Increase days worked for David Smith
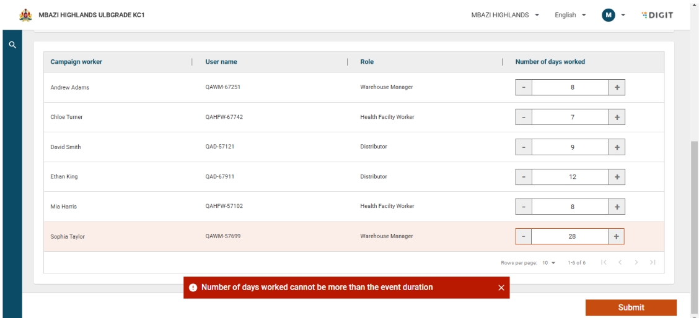This screenshot has width=699, height=318. pos(617,147)
